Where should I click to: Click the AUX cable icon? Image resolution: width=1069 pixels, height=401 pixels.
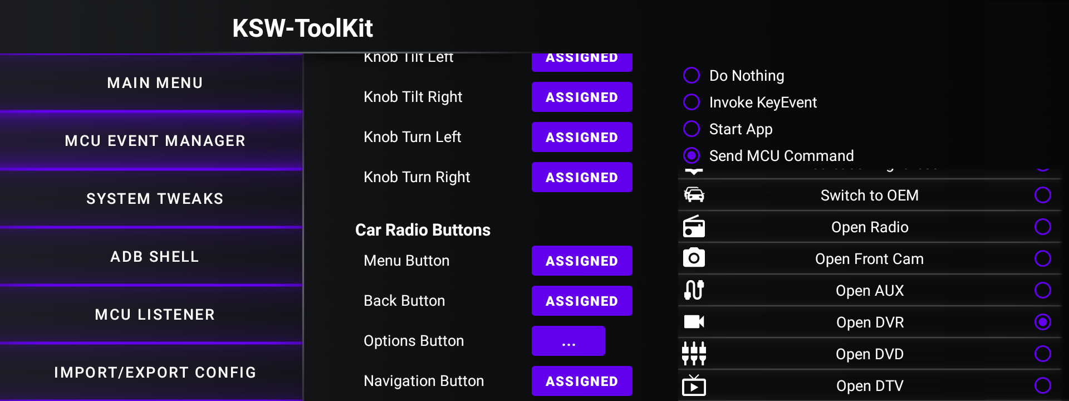point(694,290)
